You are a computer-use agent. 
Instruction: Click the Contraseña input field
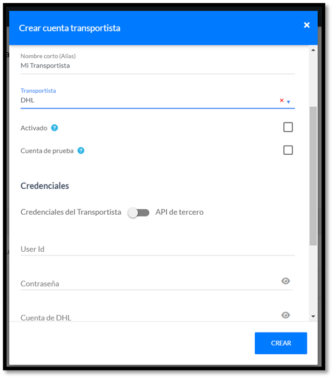pyautogui.click(x=149, y=283)
